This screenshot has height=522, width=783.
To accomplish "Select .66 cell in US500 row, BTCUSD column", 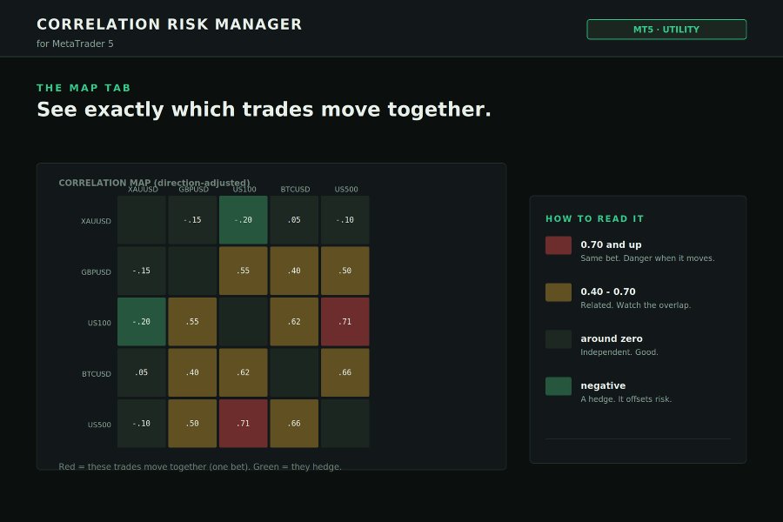I will coord(294,424).
